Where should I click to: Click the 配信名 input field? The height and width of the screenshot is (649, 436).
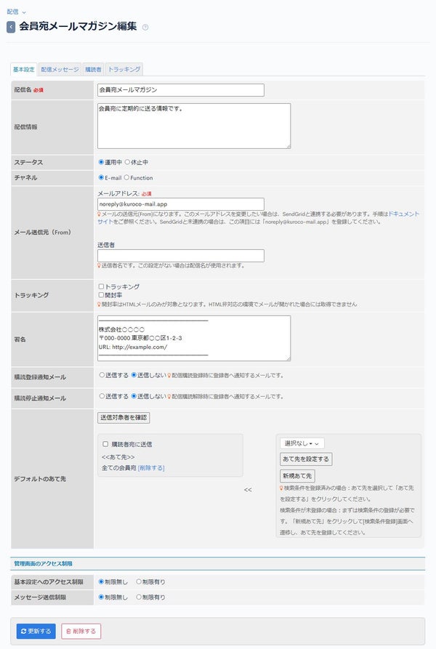(181, 90)
